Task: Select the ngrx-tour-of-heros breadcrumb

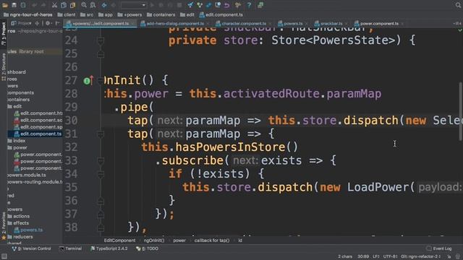Action: [x=28, y=14]
